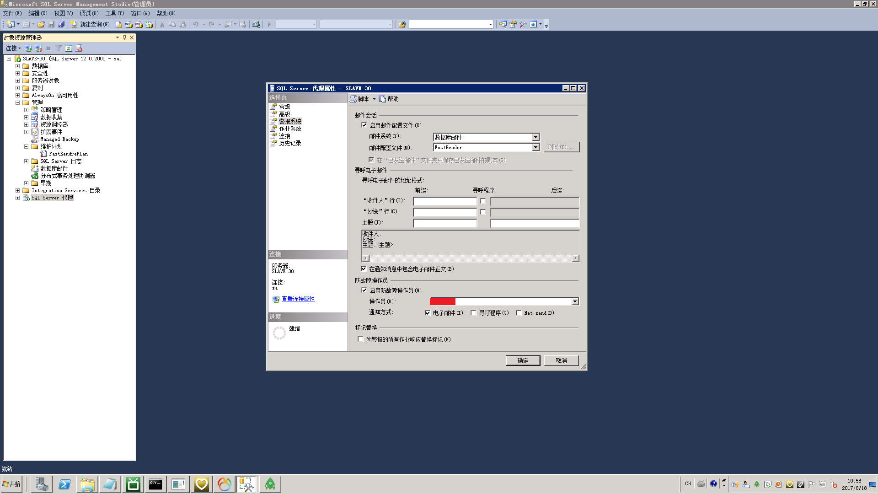Toggle 启用防故障操作员 checkbox

click(x=364, y=290)
